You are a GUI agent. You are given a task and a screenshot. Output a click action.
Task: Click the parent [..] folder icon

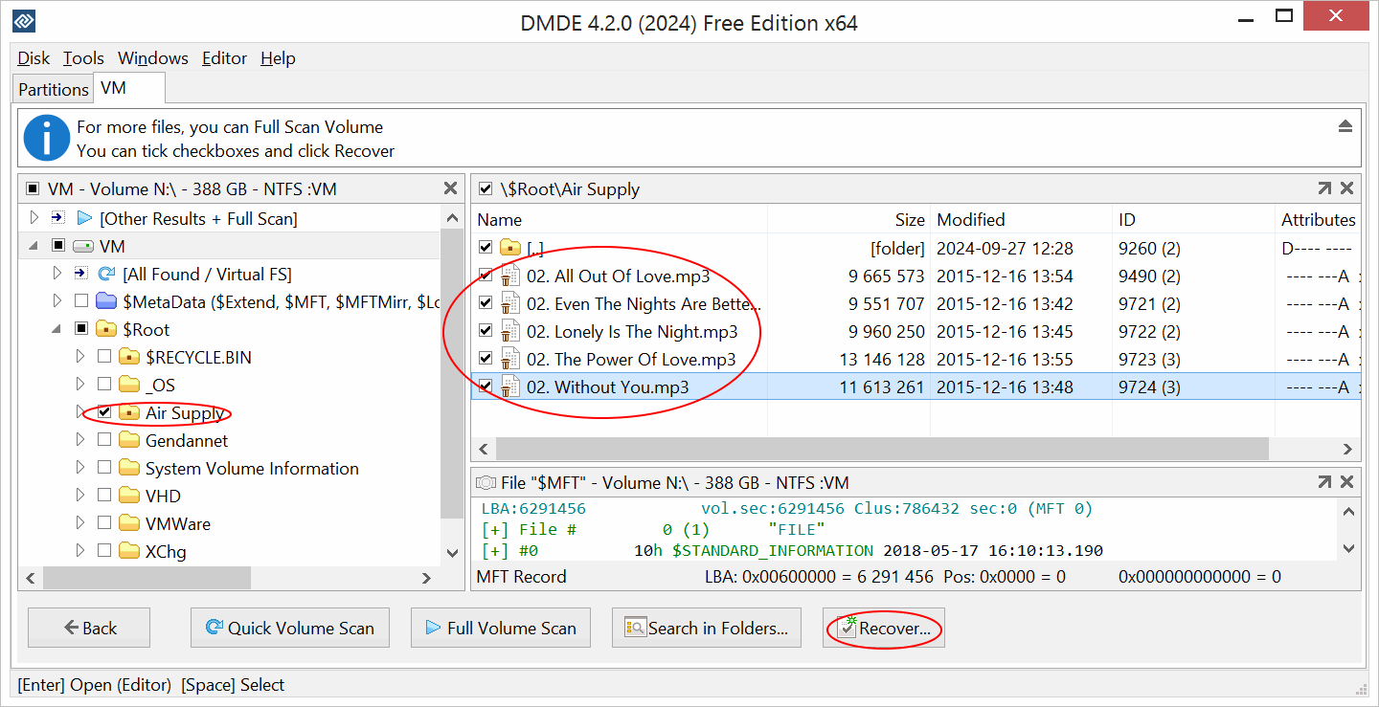click(510, 248)
